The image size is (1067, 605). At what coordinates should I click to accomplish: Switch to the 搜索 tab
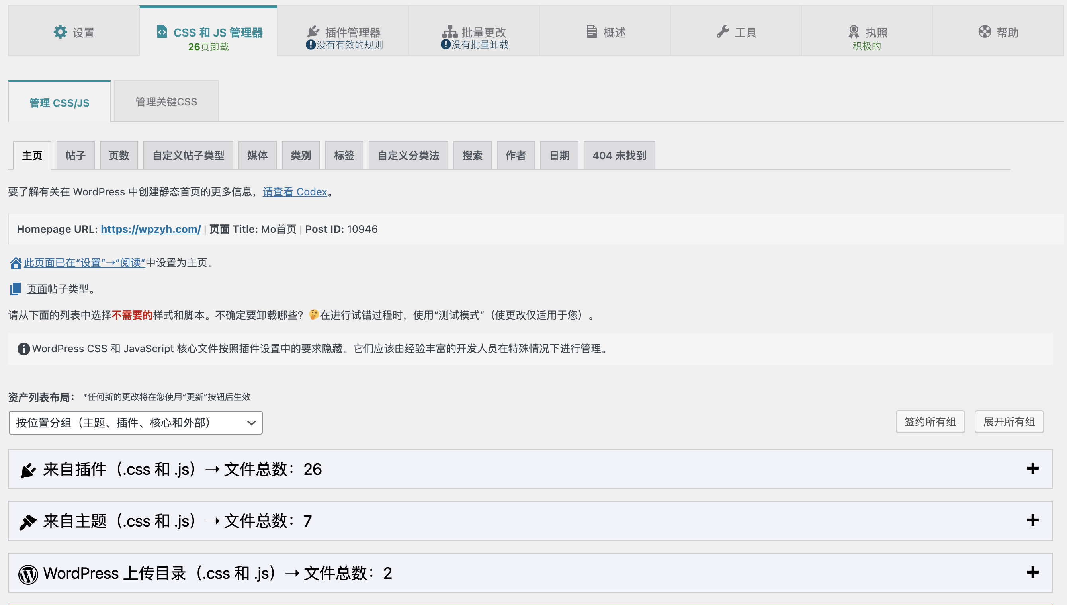[x=473, y=155]
